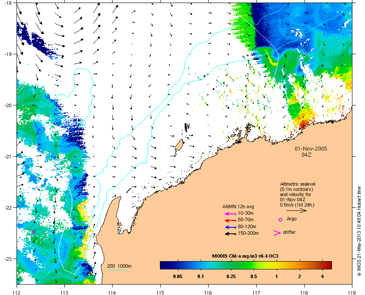Viewport: 365px width, 295px height.
Task: Click longitude axis label '113'
Action: 64,292
